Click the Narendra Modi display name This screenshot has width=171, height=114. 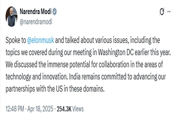pos(36,12)
